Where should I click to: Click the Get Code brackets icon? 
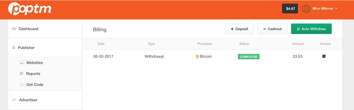(21, 84)
